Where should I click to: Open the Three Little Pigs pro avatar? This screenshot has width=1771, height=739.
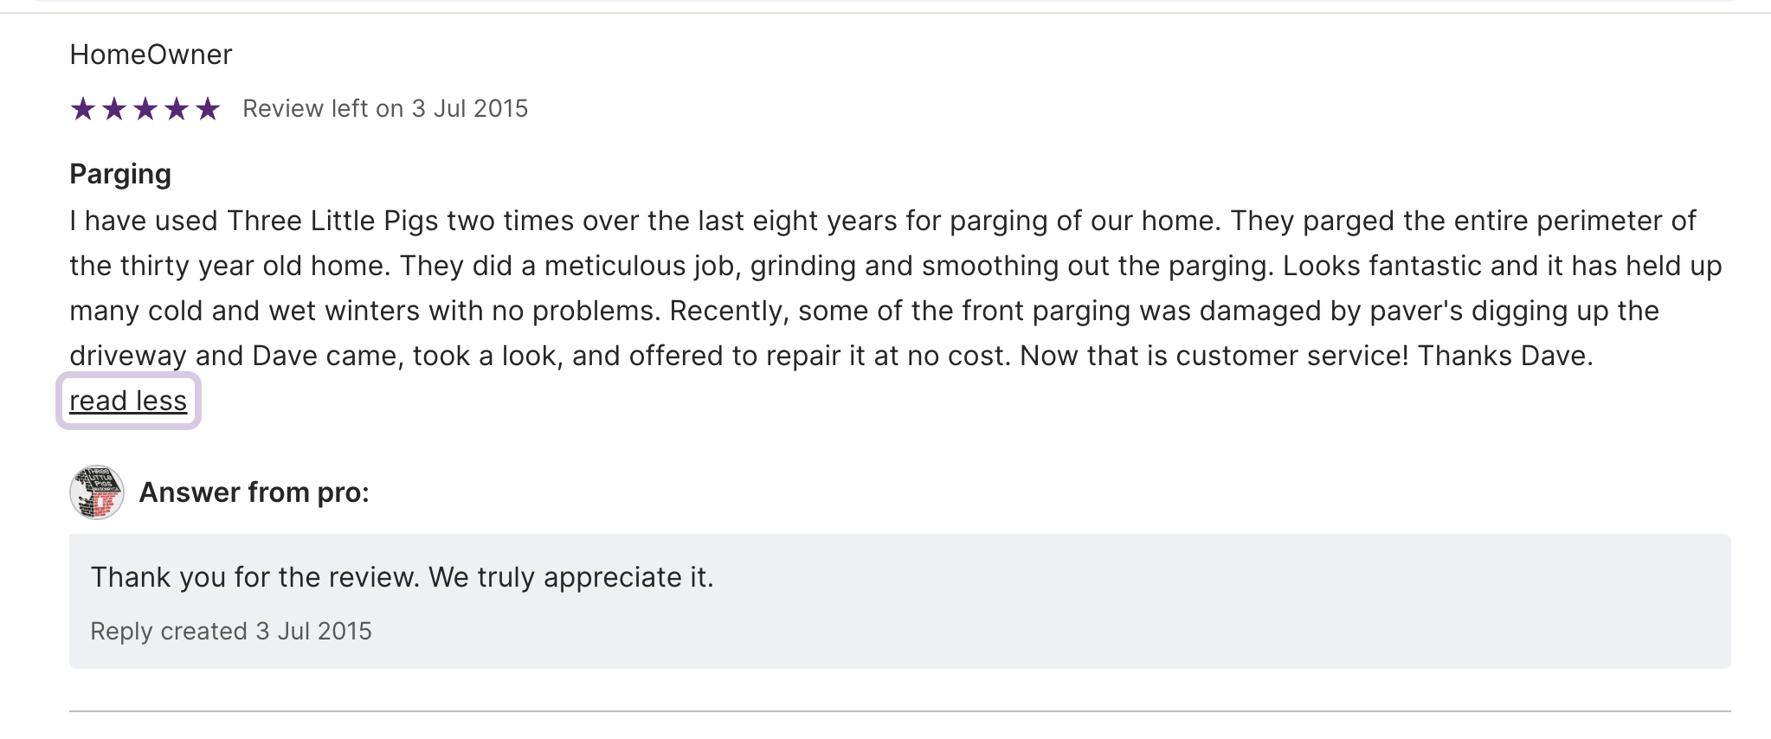97,492
